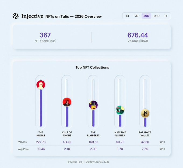Click the 32.50 volume value

[145, 142]
